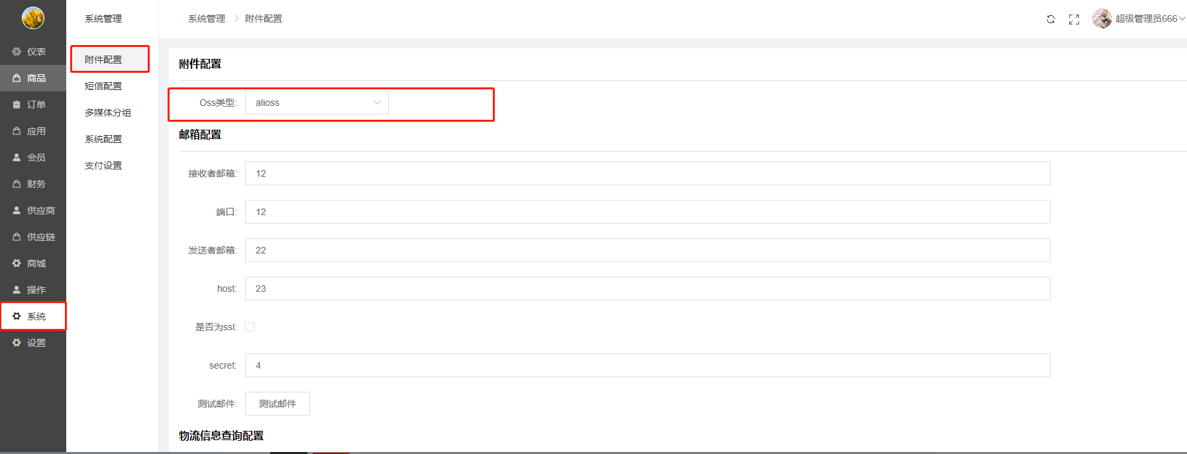The width and height of the screenshot is (1187, 454).
Task: Open the 会员 members sidebar icon
Action: (x=17, y=158)
